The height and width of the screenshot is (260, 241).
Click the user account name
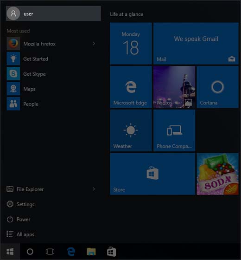coord(28,14)
